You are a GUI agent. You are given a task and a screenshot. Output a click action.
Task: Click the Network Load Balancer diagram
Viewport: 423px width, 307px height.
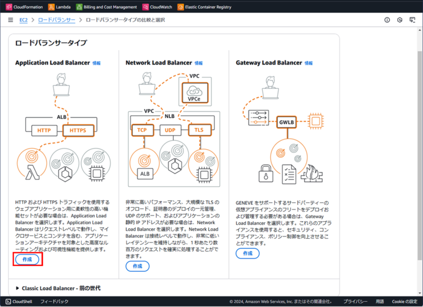coord(174,129)
